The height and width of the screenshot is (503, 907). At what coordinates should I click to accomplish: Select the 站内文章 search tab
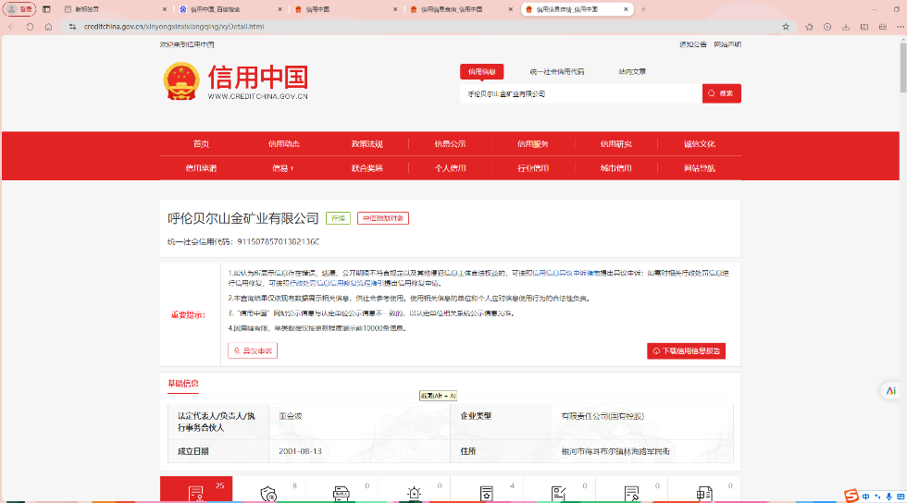(x=632, y=72)
